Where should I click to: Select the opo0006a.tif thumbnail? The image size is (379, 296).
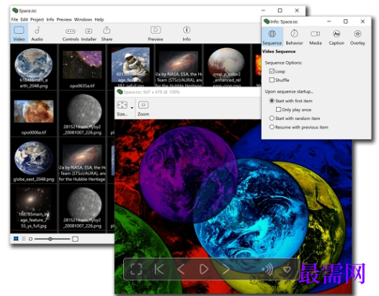tap(34, 114)
